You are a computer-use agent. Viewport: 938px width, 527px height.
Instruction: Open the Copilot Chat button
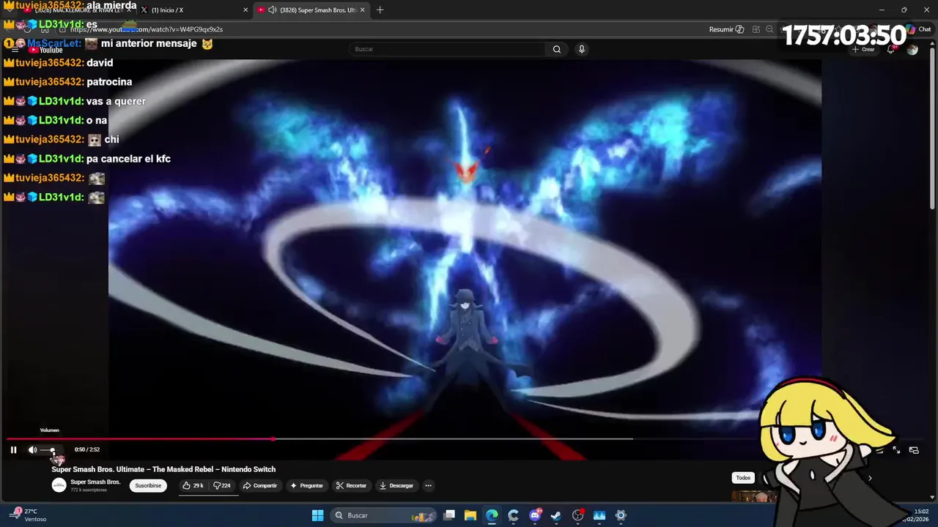[920, 29]
